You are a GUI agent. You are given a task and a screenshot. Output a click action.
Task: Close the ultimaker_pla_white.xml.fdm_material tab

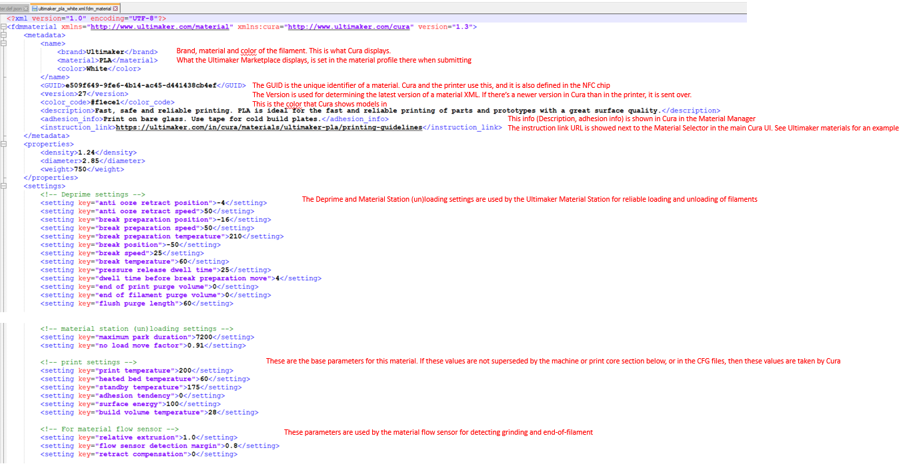click(x=115, y=8)
